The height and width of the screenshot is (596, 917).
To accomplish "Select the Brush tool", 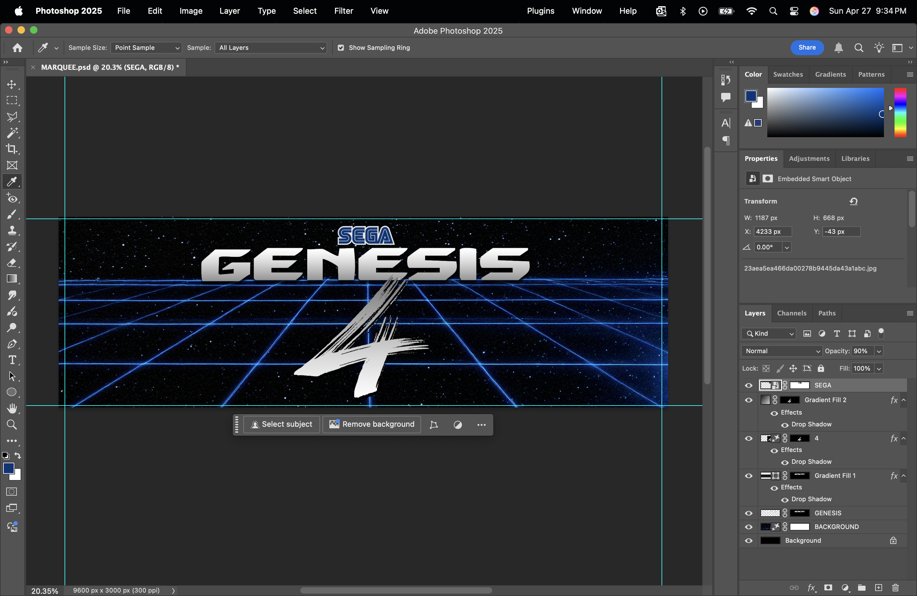I will click(x=12, y=214).
